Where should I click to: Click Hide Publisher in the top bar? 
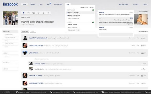[x=123, y=4]
